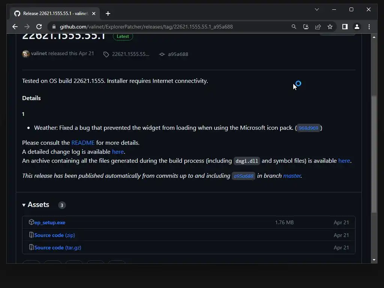Open the build archive here link
The width and height of the screenshot is (384, 288).
coord(344,160)
